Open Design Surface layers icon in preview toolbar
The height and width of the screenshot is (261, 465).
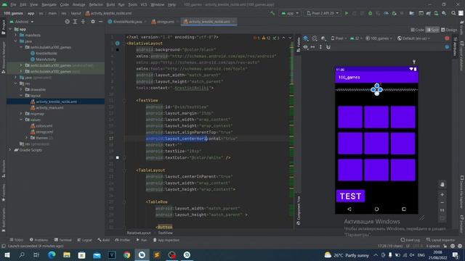pos(306,38)
